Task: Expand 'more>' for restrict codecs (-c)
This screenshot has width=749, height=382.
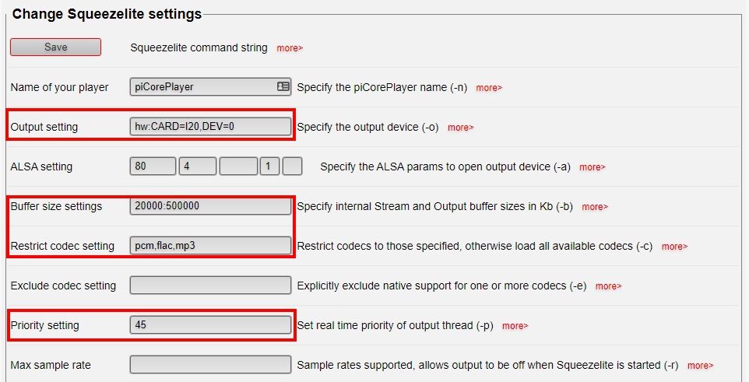Action: pos(674,247)
